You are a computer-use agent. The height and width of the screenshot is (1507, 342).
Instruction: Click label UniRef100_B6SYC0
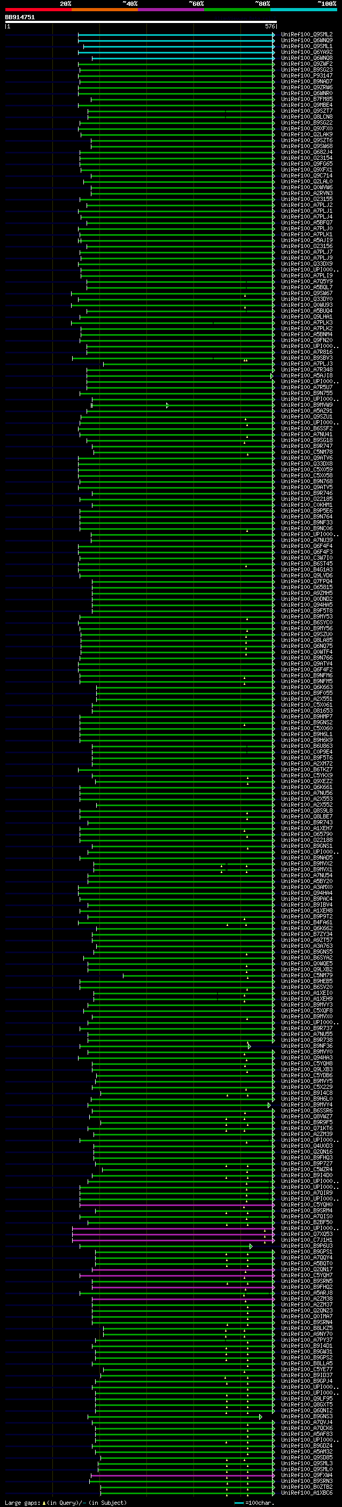307,622
